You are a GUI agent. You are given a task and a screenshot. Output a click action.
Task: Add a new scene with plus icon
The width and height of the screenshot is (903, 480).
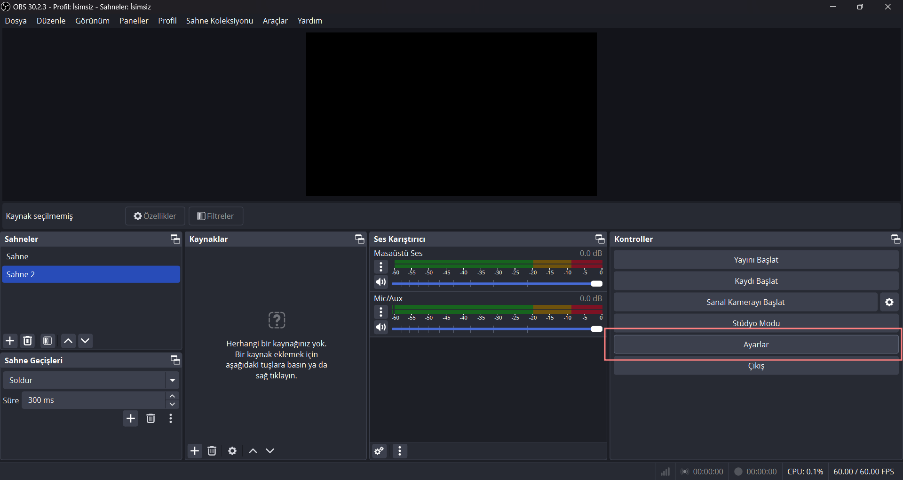(10, 341)
